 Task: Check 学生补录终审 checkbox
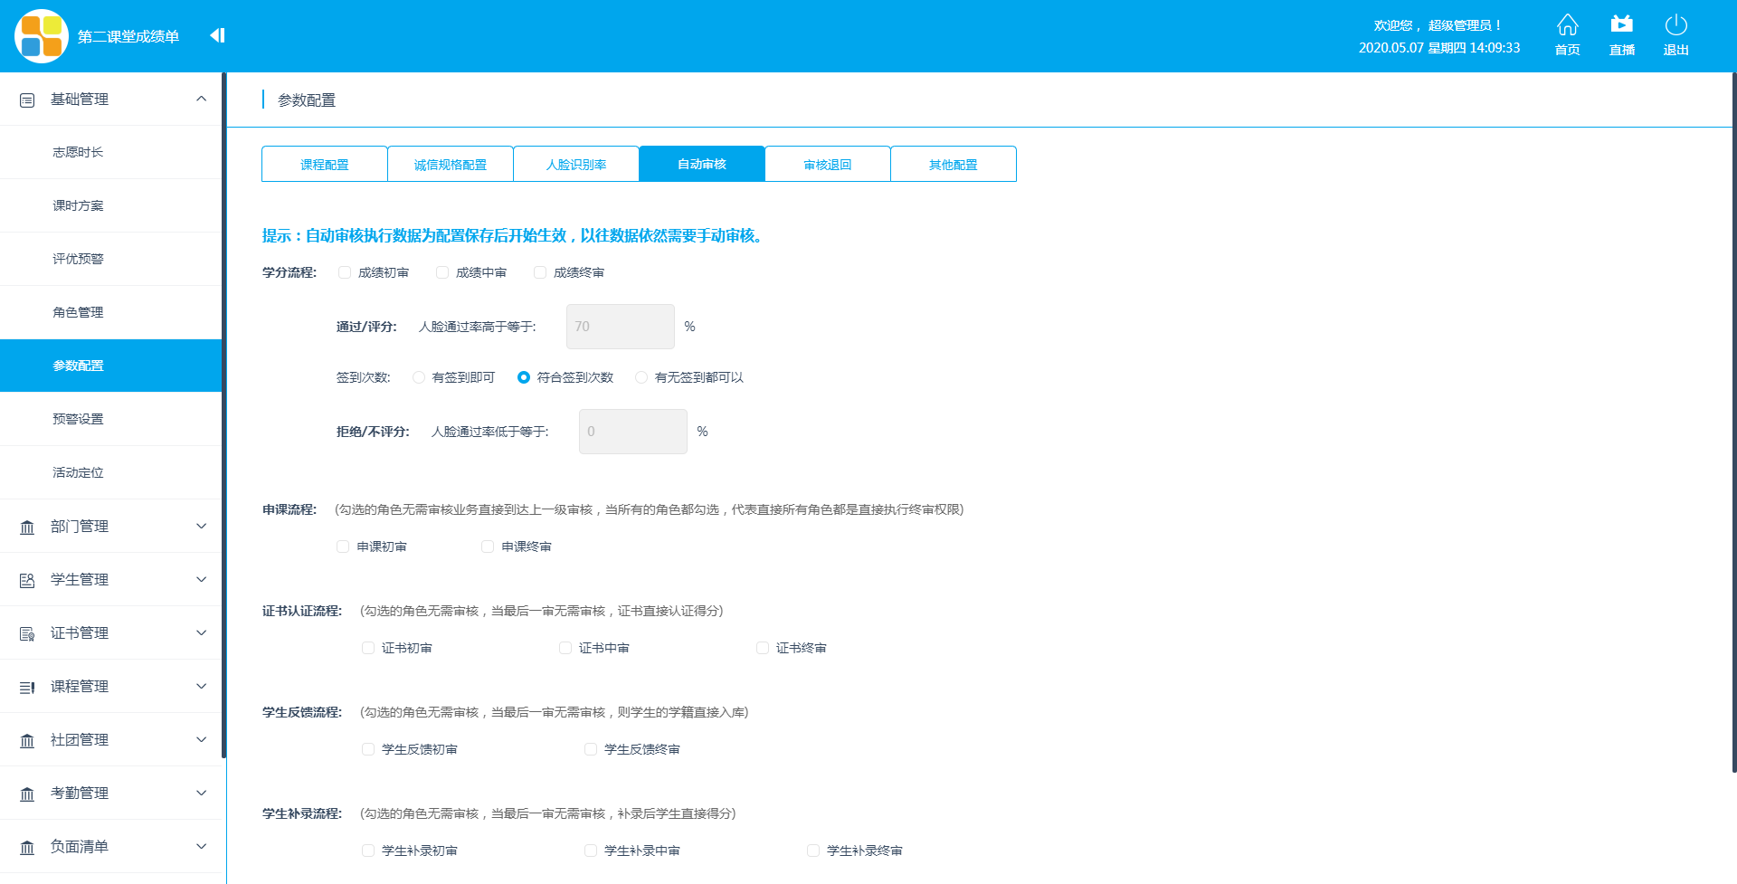(x=813, y=851)
